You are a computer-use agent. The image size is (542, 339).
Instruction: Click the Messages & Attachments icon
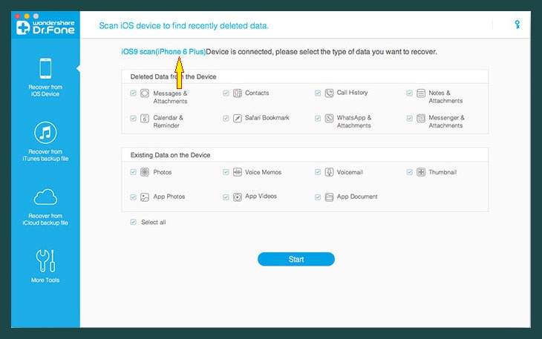[x=145, y=94]
